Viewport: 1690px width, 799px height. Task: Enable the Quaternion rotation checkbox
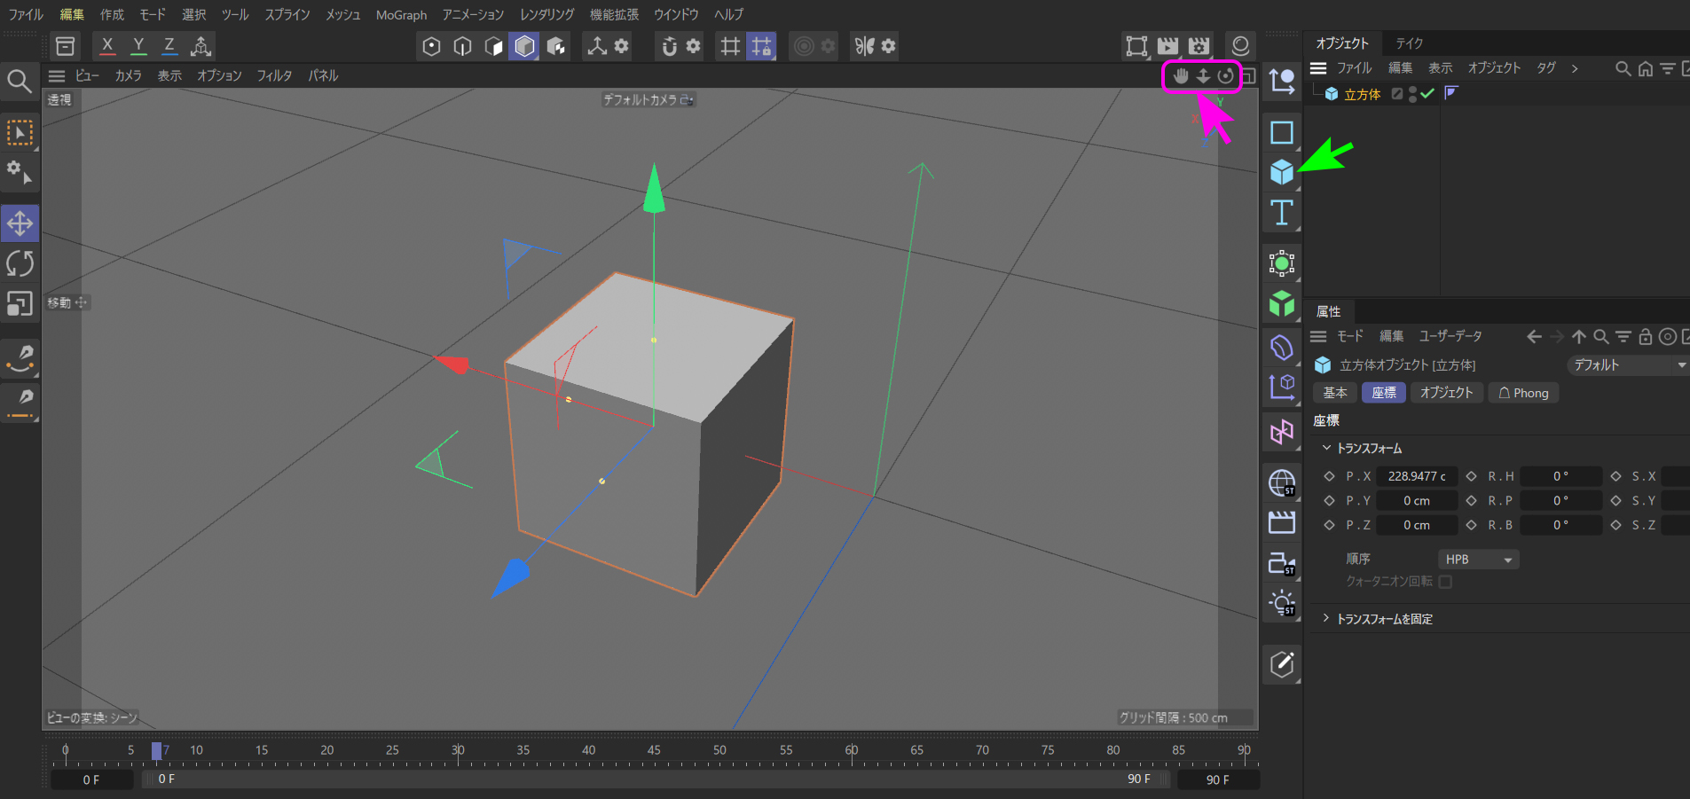1445,582
